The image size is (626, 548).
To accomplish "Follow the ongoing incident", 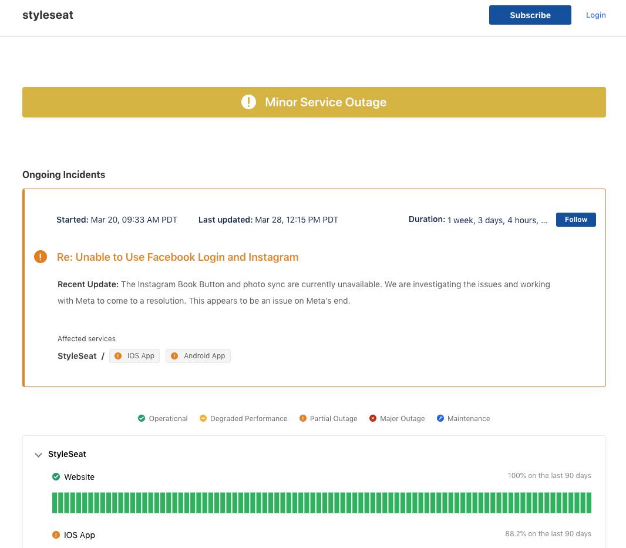I will pyautogui.click(x=575, y=220).
